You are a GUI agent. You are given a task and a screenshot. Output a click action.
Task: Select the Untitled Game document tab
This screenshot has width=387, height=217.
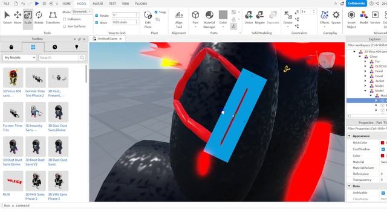point(107,39)
